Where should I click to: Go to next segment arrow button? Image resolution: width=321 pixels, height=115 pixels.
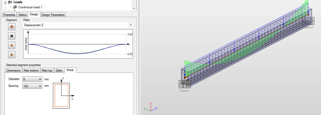tap(12, 55)
